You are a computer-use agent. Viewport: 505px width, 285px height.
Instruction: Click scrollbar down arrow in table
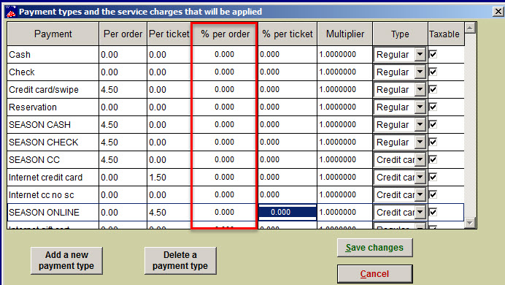point(470,222)
